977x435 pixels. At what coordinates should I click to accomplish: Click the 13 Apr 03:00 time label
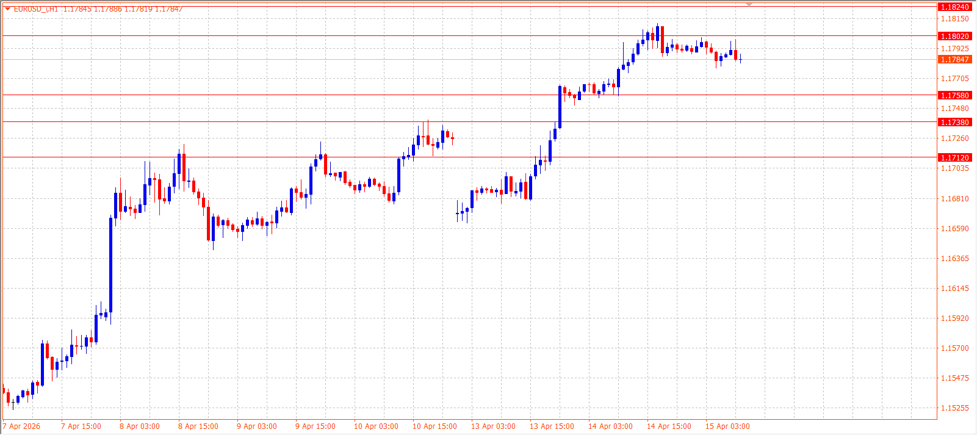[493, 426]
